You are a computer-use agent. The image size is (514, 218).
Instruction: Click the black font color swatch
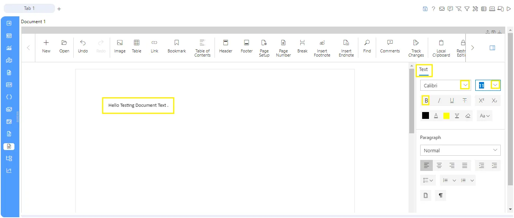click(x=426, y=116)
